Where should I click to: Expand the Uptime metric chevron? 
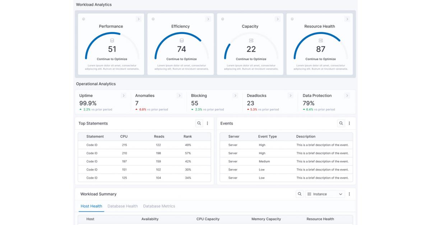coord(124,96)
